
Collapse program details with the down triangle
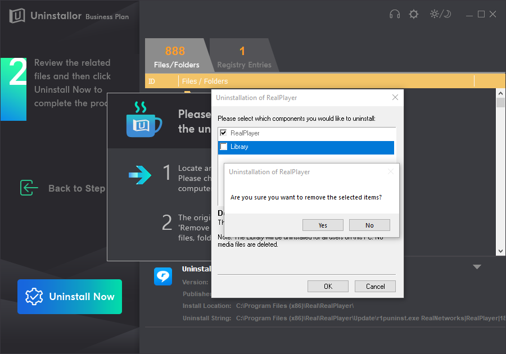[477, 267]
